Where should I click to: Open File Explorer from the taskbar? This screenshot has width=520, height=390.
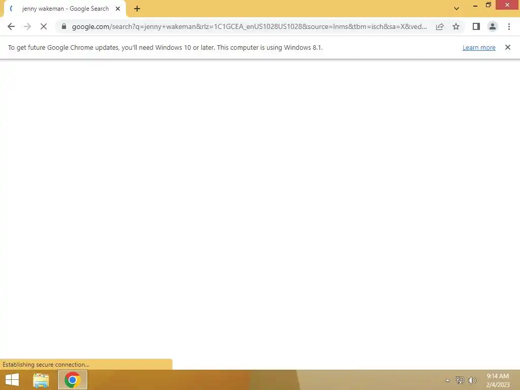tap(41, 380)
